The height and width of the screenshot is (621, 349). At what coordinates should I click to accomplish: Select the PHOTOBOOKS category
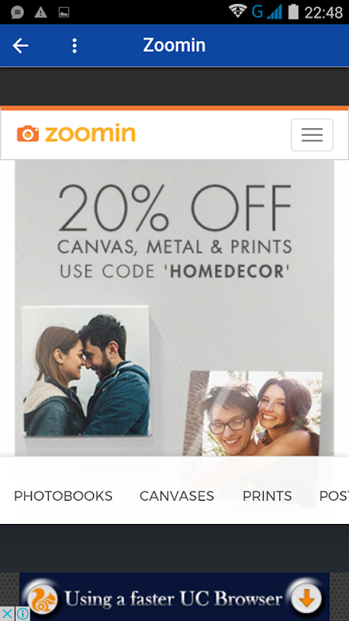[63, 496]
